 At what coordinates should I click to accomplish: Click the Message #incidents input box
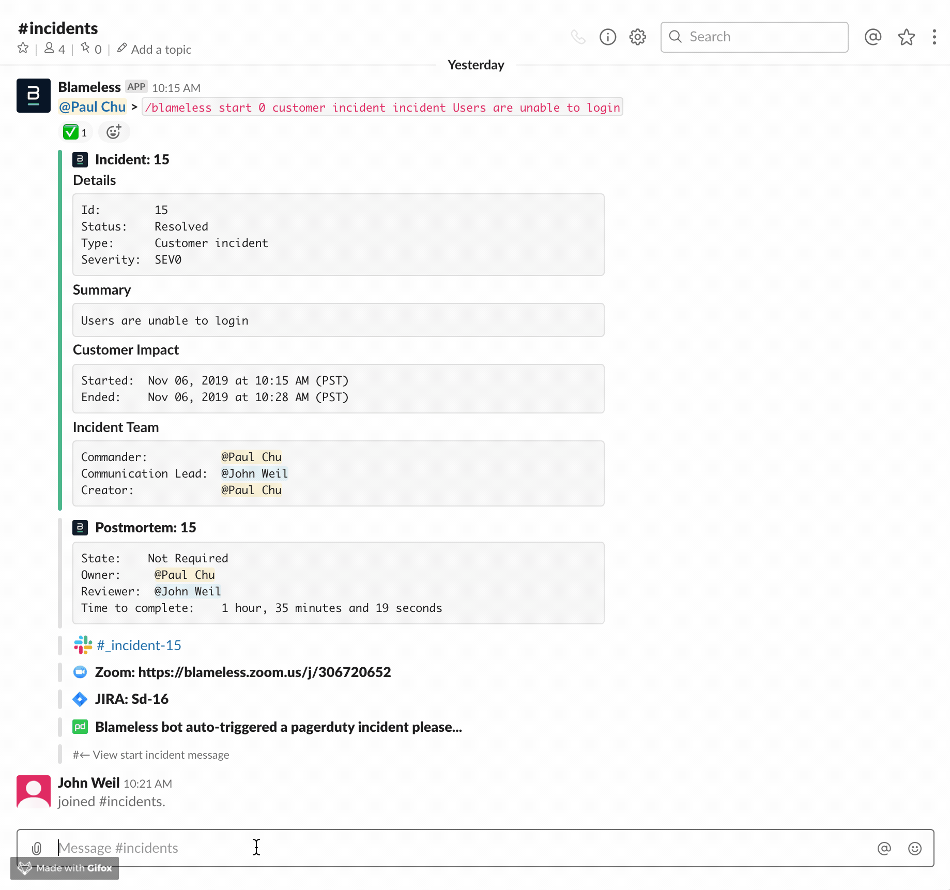point(475,848)
